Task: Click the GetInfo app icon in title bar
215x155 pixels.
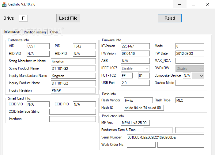Action: tap(4, 4)
